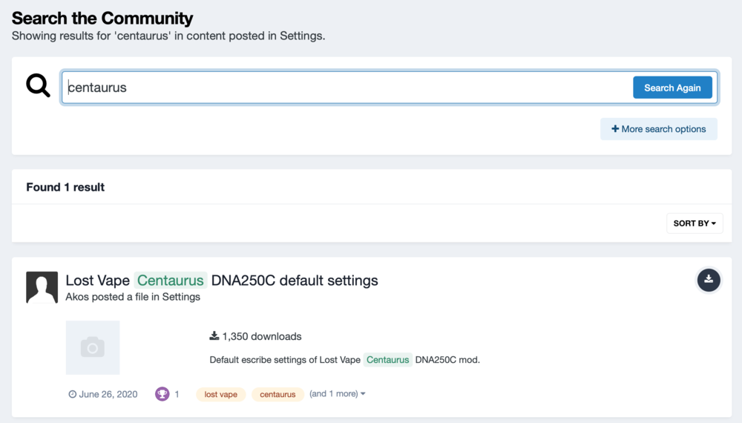Open the Lost Vape Centaurus DNA250C default settings result
Screen dimensions: 742x423
click(221, 281)
